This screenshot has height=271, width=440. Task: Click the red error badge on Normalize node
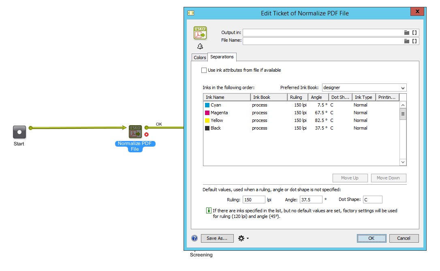click(x=147, y=134)
